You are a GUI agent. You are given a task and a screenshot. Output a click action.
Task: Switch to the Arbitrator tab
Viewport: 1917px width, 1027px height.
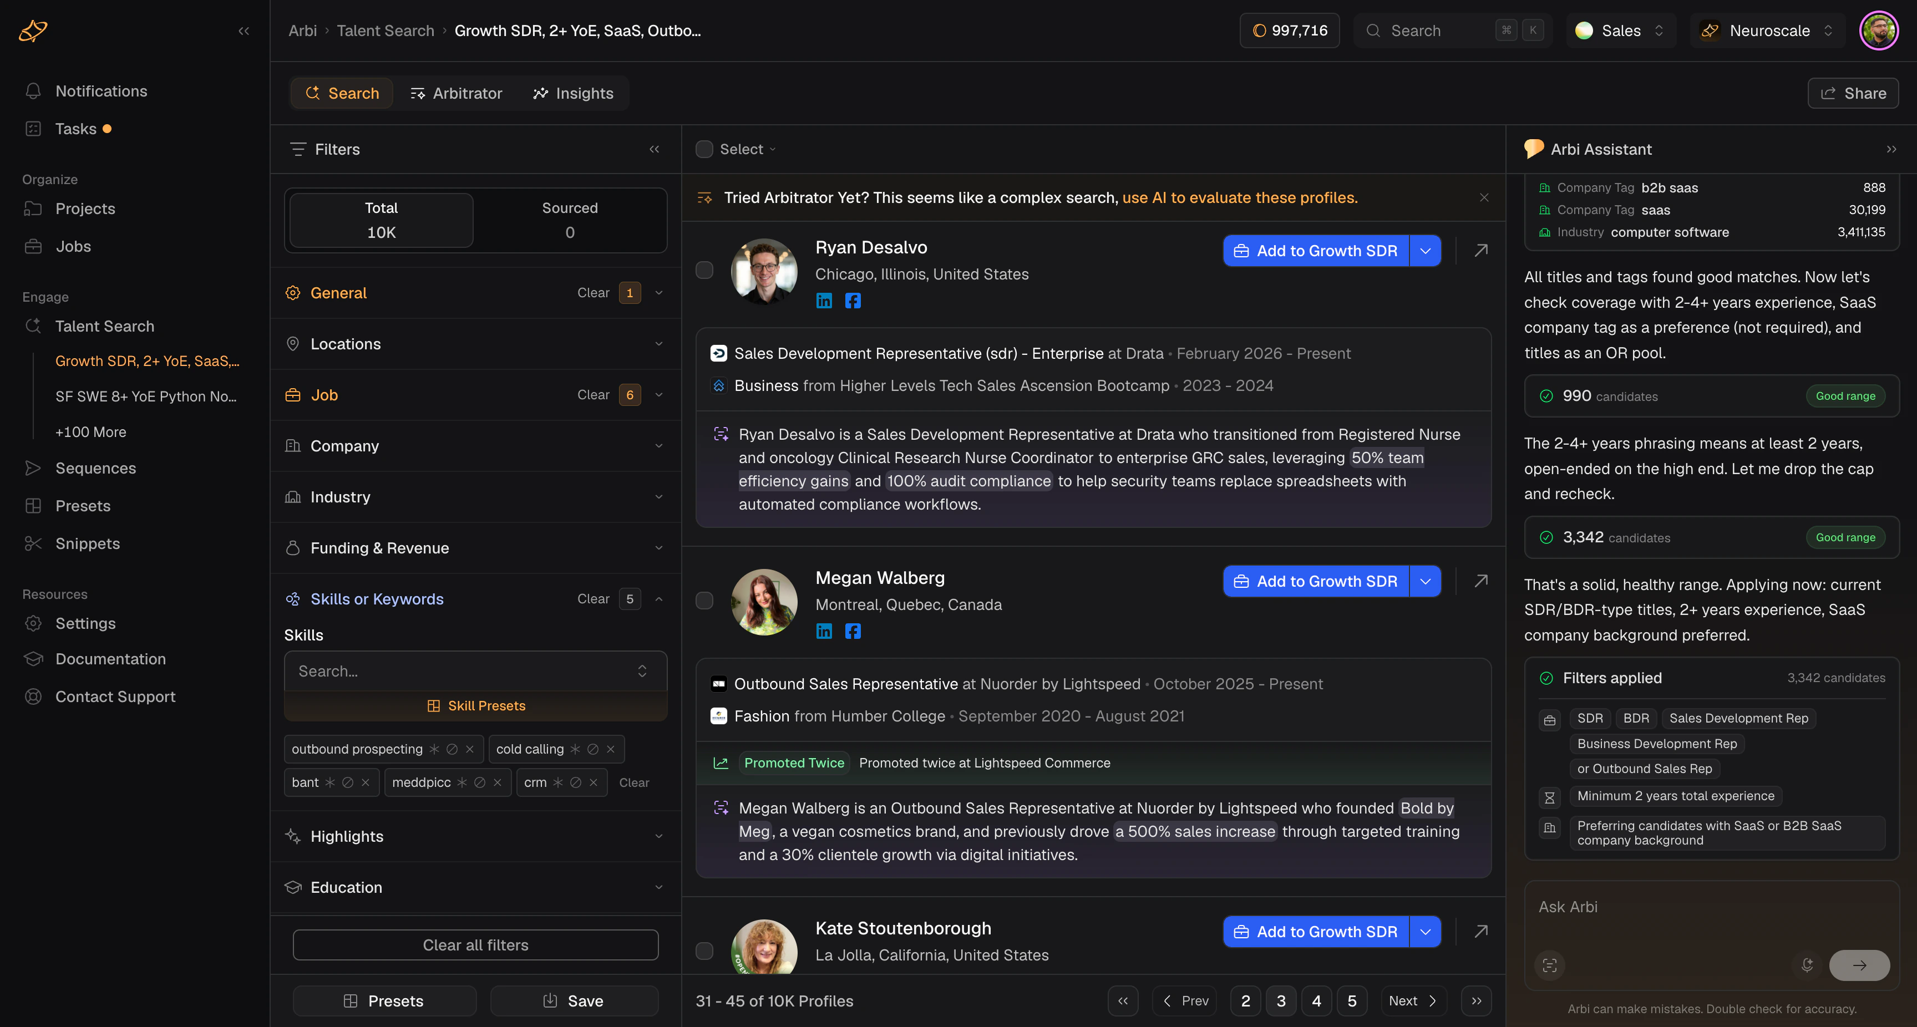click(456, 94)
